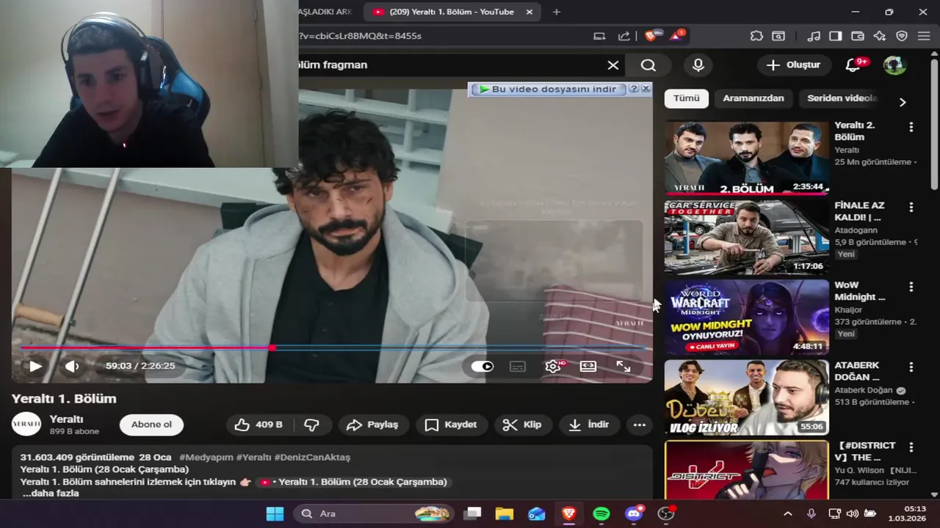The image size is (940, 528).
Task: Open linked Yeraltı 1. Bölüm (28 Ocak Çarşamba) video
Action: [353, 482]
